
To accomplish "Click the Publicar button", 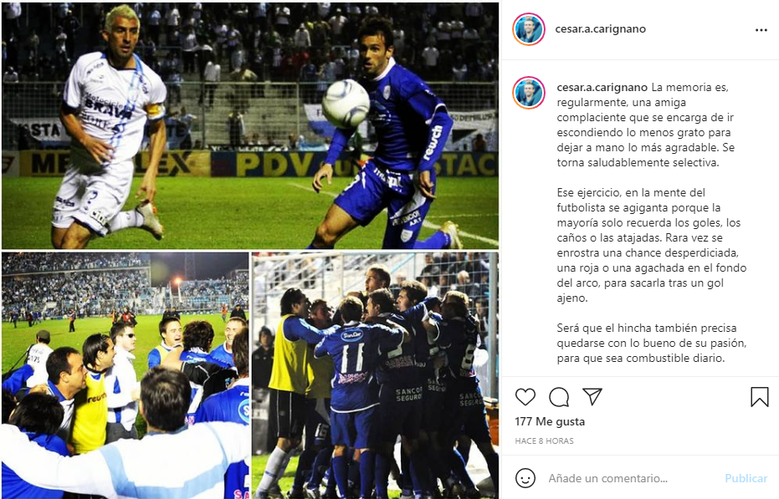I will (x=746, y=478).
